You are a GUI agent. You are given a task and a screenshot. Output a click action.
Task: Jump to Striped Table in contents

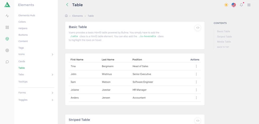coord(224,37)
